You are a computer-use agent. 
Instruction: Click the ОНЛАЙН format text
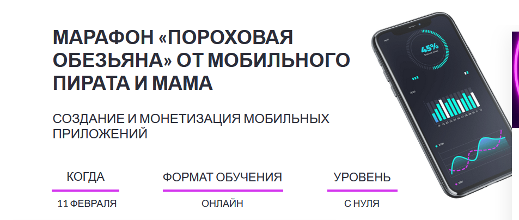tap(222, 204)
